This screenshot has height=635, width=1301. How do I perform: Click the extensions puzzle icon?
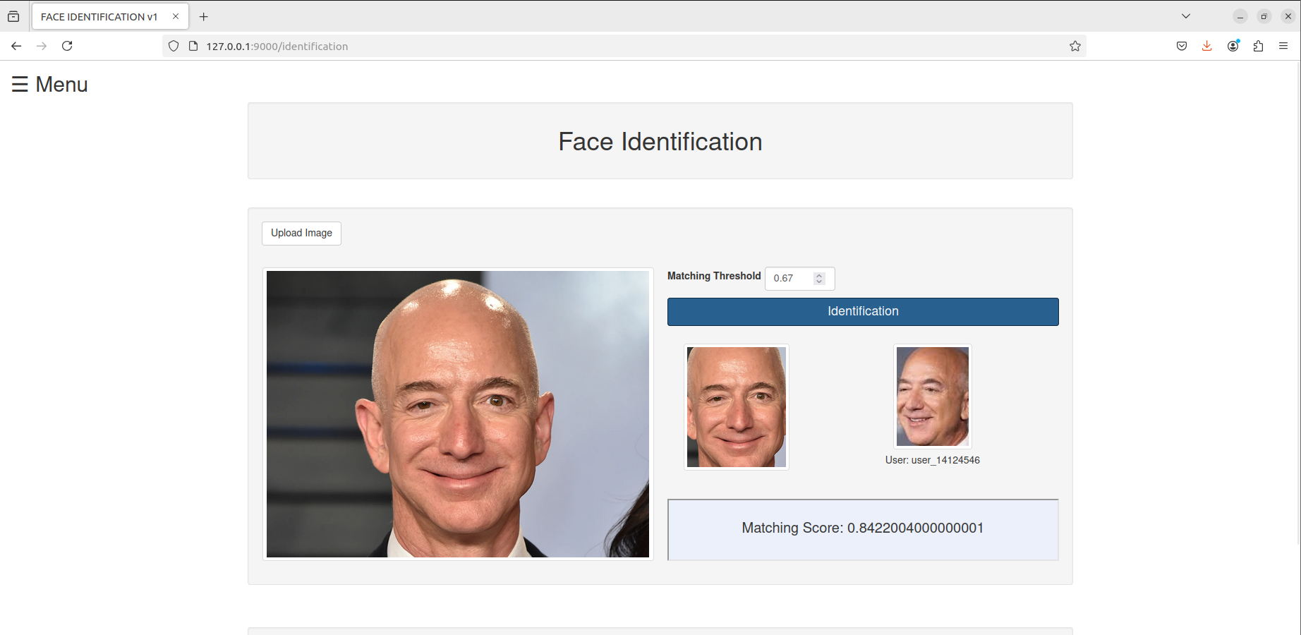tap(1258, 46)
